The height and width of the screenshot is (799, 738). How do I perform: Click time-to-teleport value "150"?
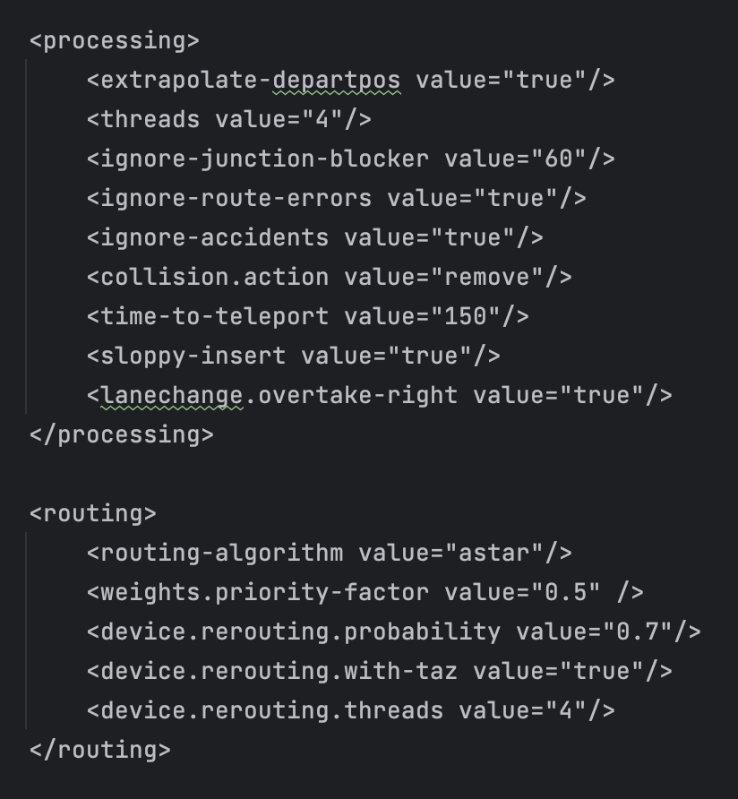click(x=466, y=316)
